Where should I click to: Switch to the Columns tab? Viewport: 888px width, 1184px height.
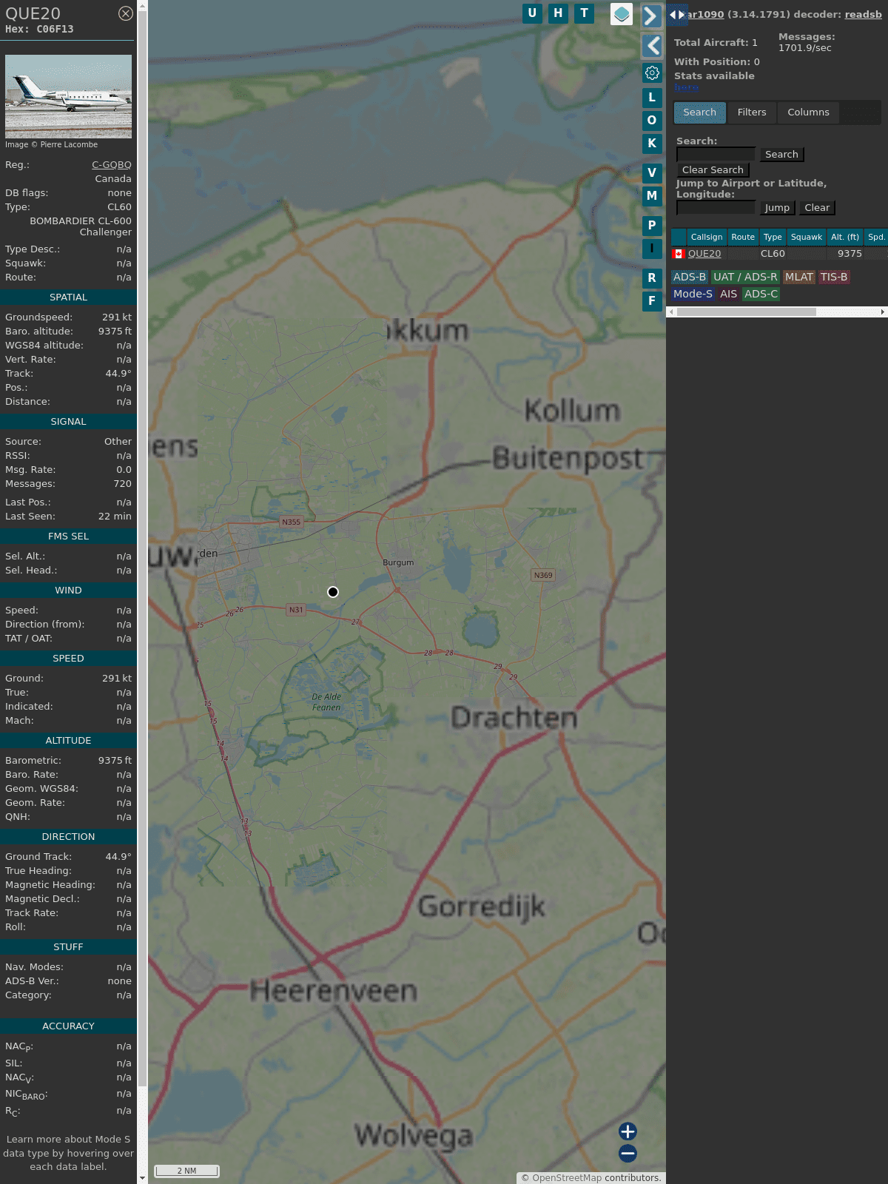tap(808, 112)
